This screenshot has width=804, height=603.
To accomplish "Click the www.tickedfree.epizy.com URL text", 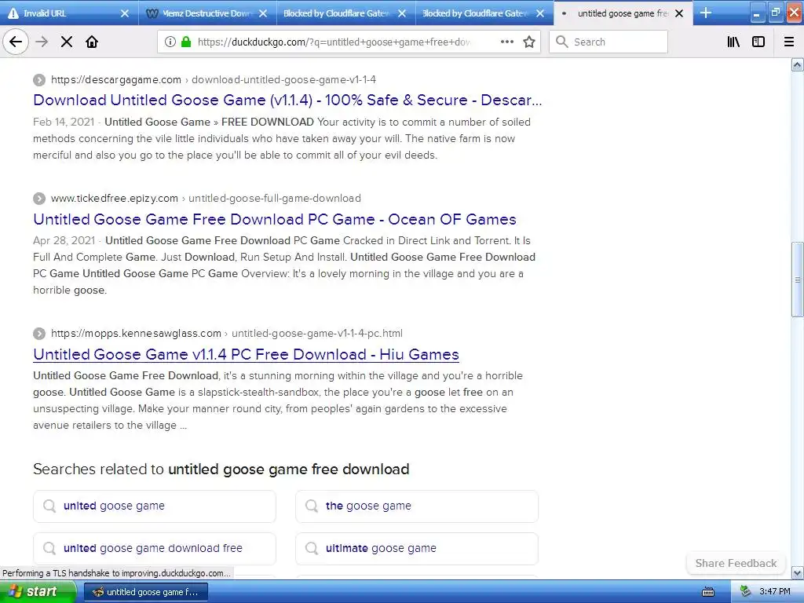I will (x=115, y=199).
